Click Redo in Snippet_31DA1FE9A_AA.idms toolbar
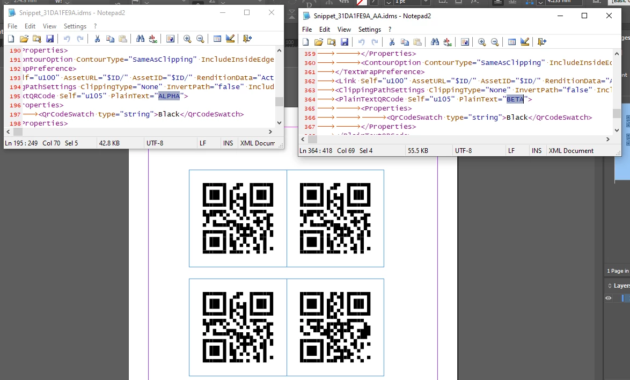 tap(375, 42)
